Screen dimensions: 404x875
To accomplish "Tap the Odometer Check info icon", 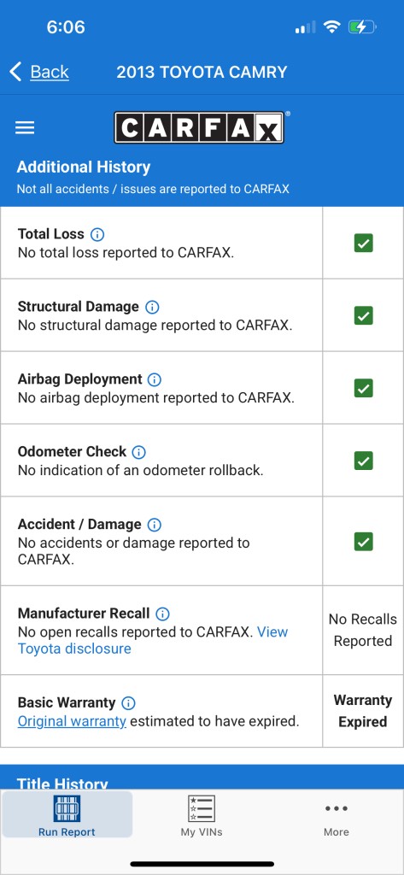I will pyautogui.click(x=138, y=452).
